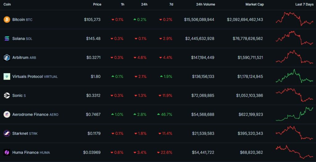Screen dimensions: 316x162
Task: Click the Starknet logo icon
Action: point(7,133)
